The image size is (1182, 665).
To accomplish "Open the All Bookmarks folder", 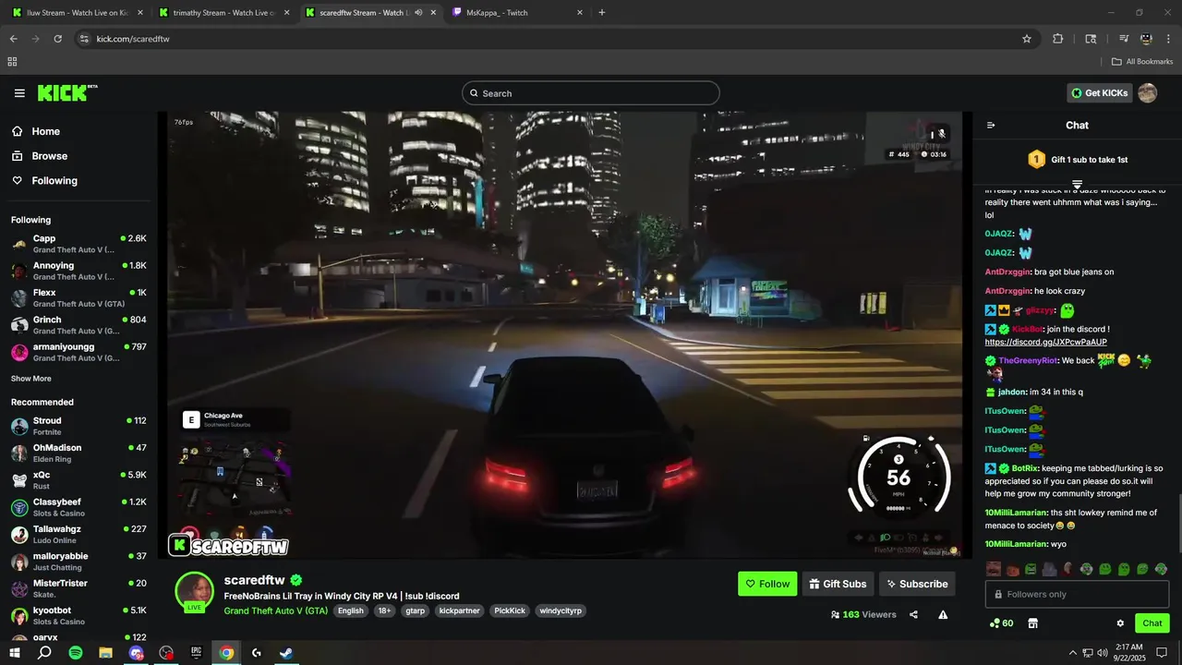I will 1142,62.
